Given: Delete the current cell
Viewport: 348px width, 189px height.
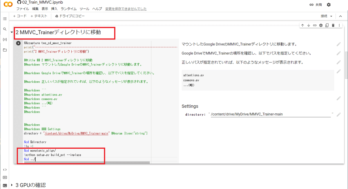Looking at the screenshot, I should click(x=333, y=26).
